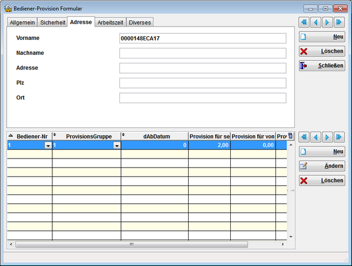Switch to the Allgemein tab
Image resolution: width=352 pixels, height=266 pixels.
pos(22,22)
